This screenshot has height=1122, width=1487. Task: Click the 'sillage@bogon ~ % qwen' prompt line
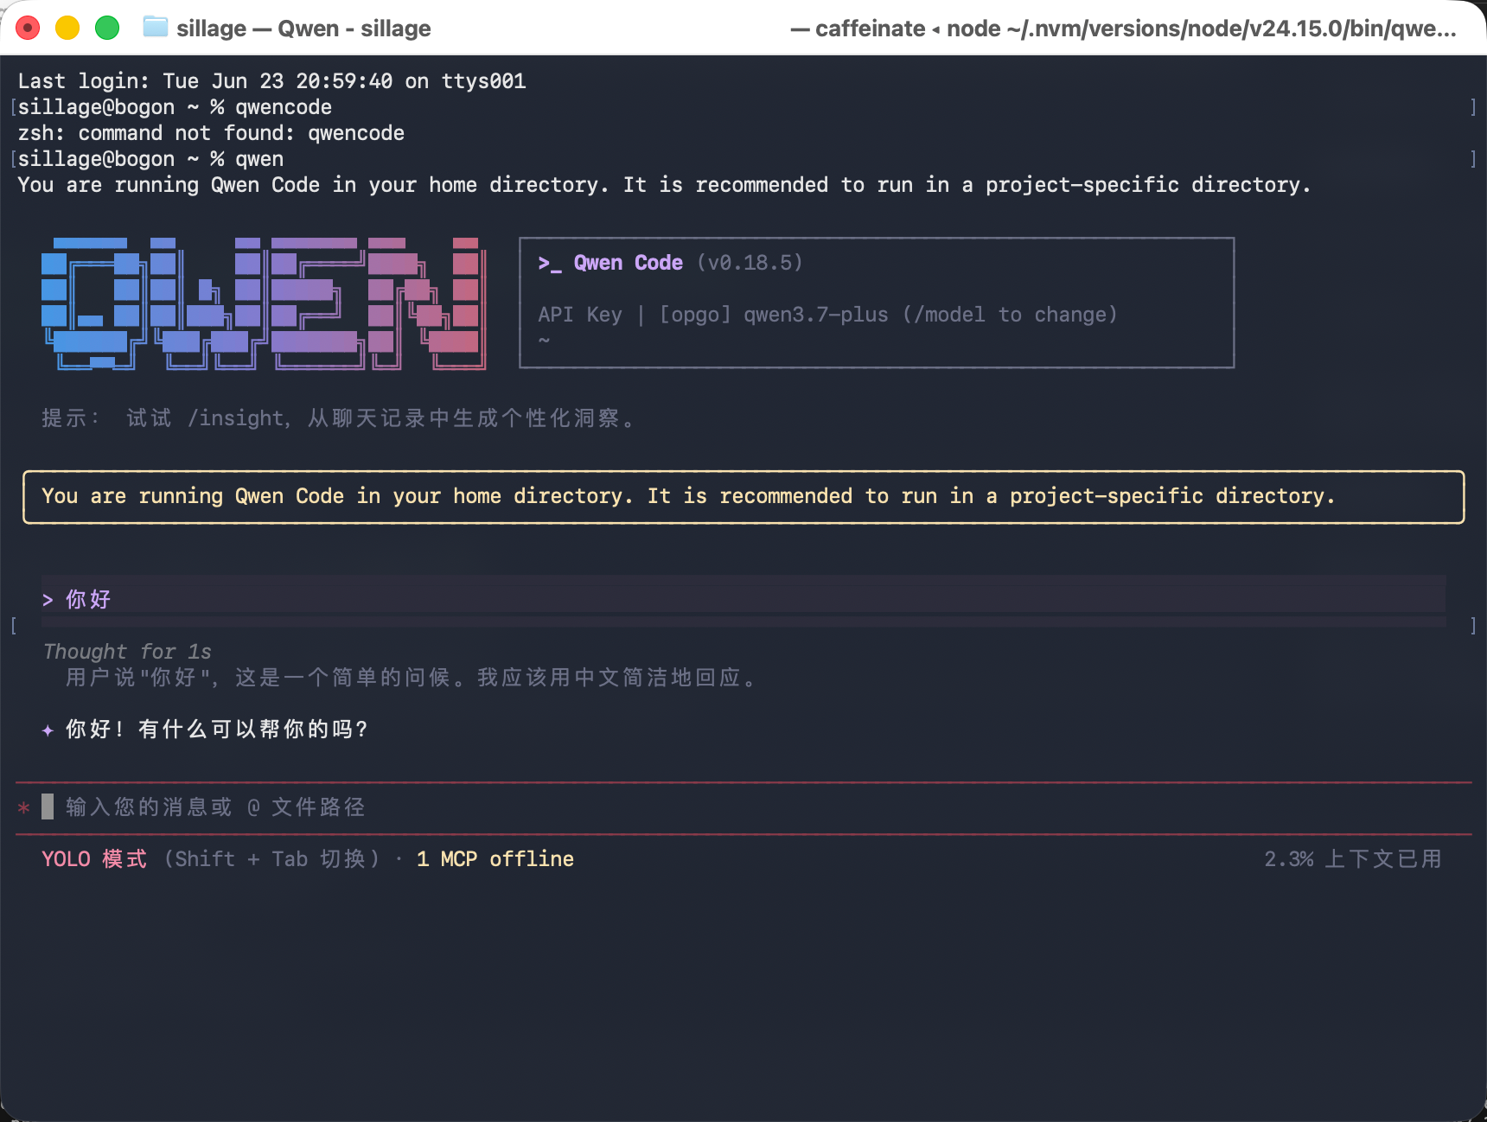tap(150, 159)
